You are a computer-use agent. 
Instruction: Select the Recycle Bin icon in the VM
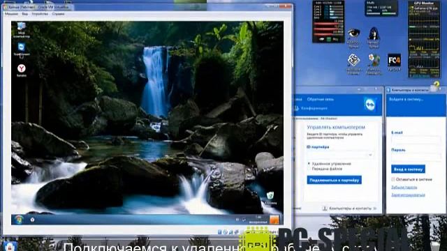270,198
